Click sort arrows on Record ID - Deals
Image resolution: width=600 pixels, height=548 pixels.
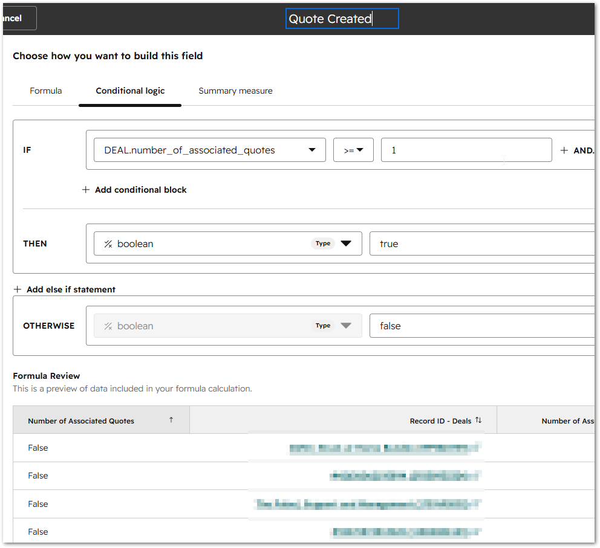tap(478, 420)
